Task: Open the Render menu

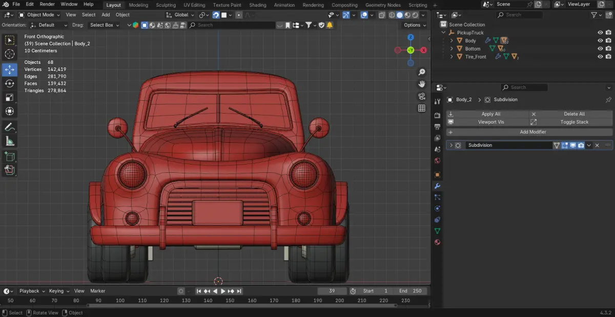Action: point(47,4)
